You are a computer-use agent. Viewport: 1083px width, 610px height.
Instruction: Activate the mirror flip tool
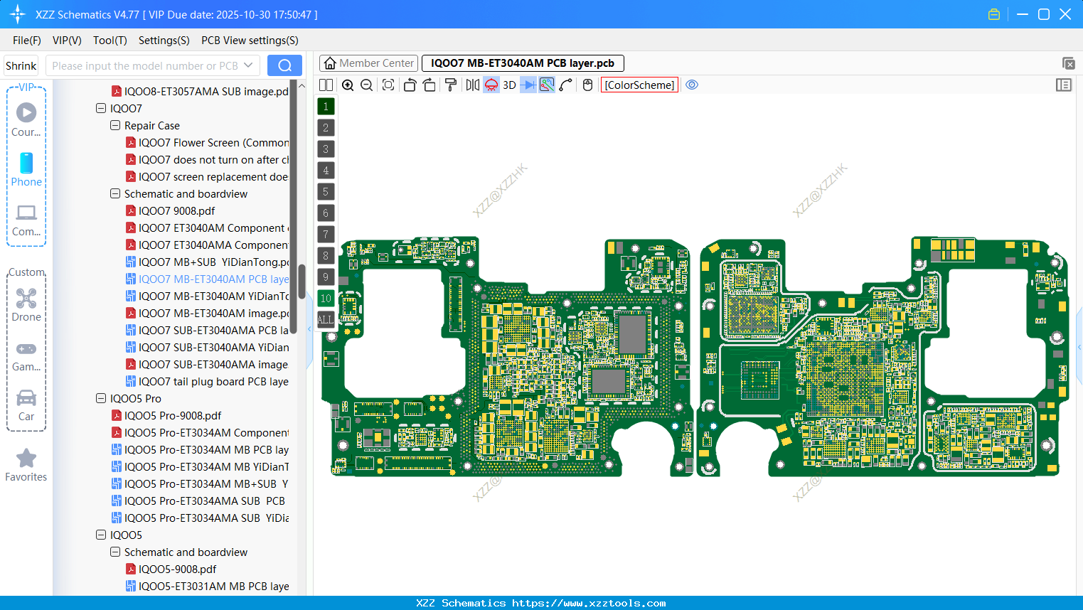coord(471,85)
